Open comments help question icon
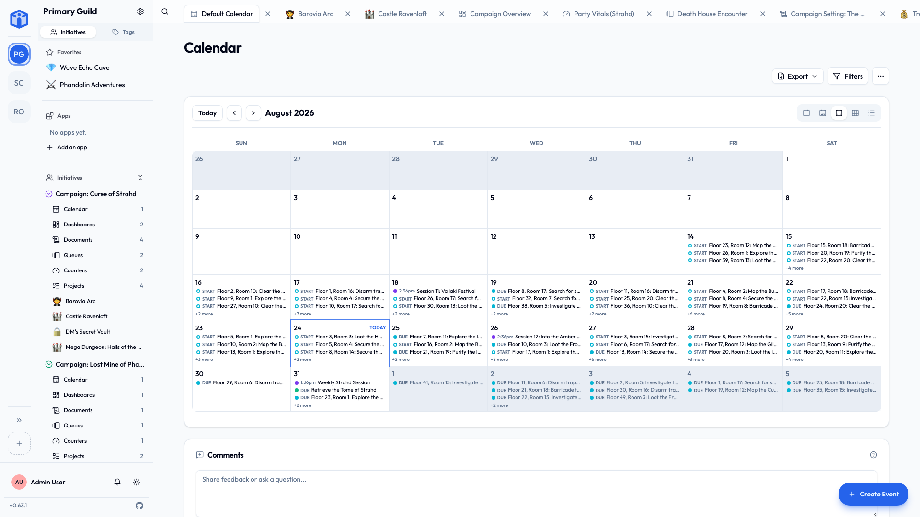This screenshot has height=517, width=920. tap(874, 455)
